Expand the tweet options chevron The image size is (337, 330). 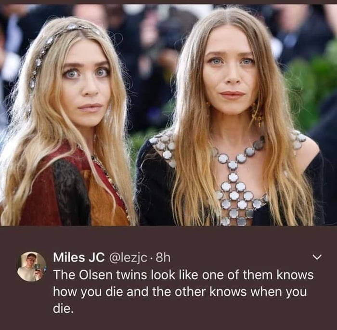tap(317, 257)
